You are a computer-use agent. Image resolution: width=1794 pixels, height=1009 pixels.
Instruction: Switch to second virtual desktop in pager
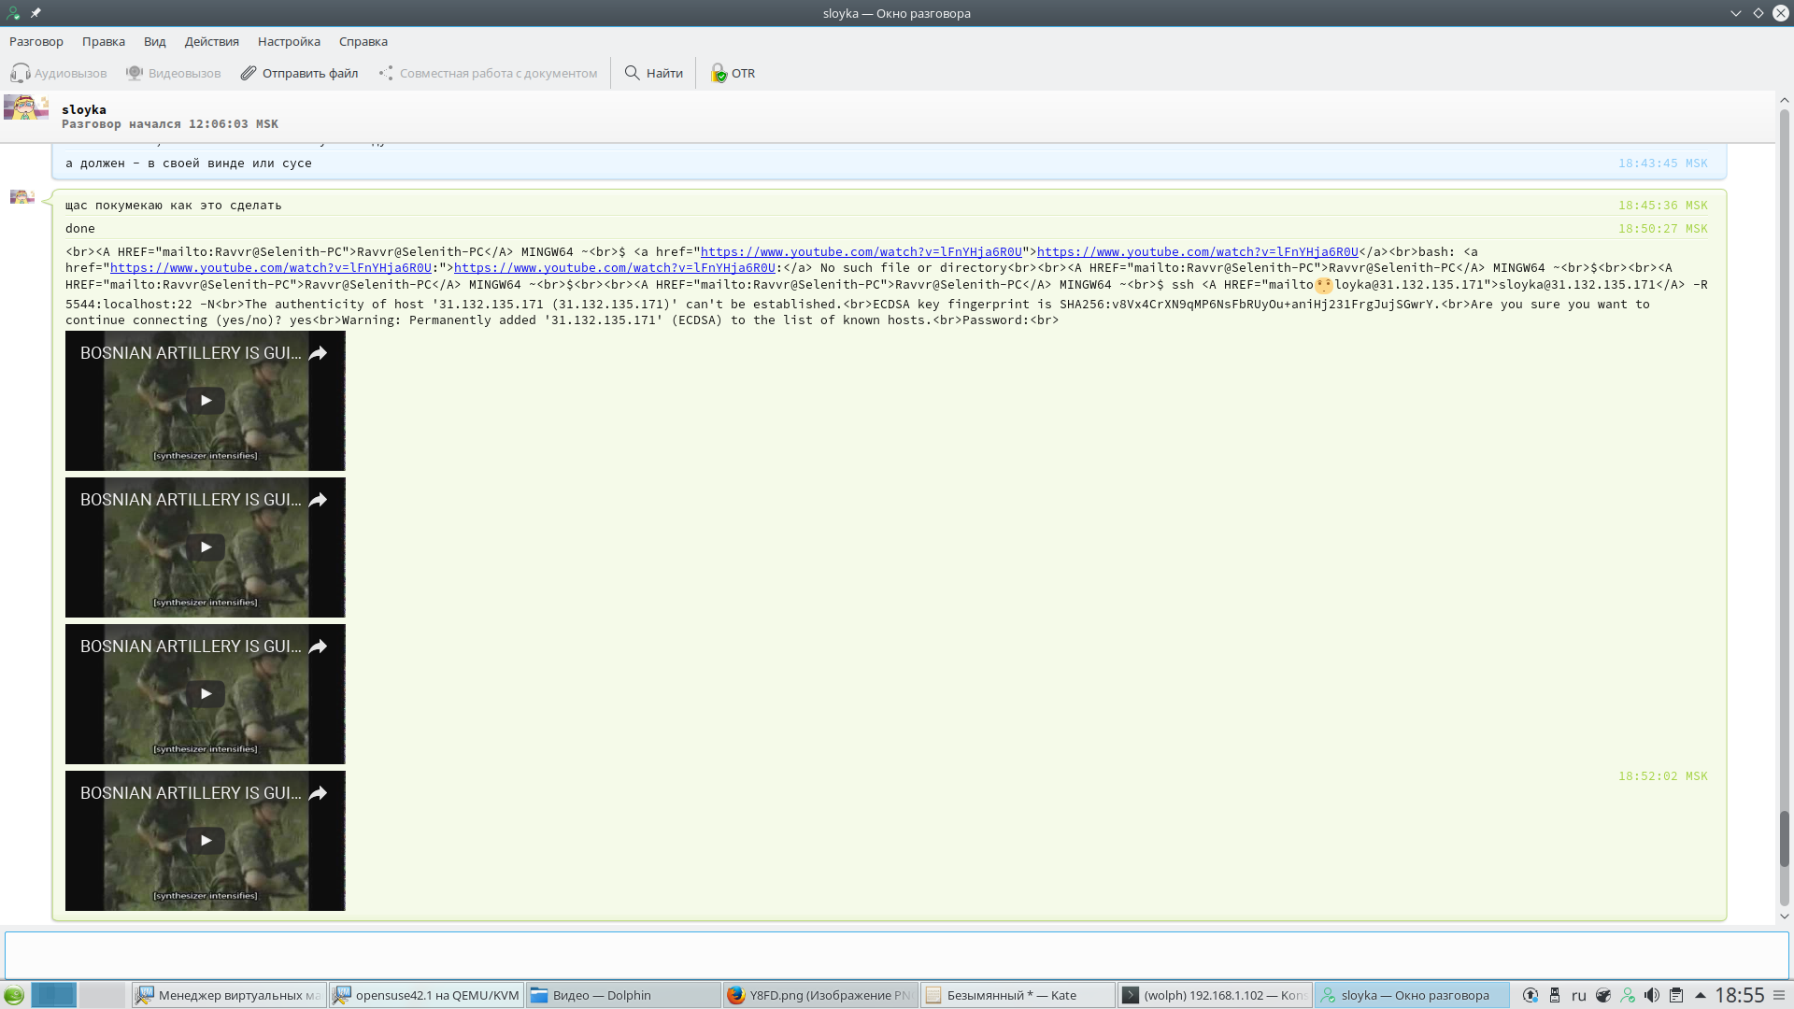click(x=102, y=995)
